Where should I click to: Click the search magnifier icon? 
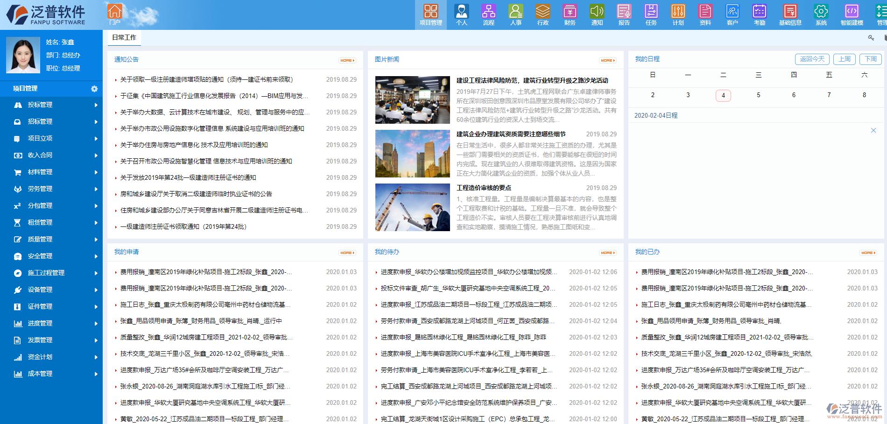[871, 37]
